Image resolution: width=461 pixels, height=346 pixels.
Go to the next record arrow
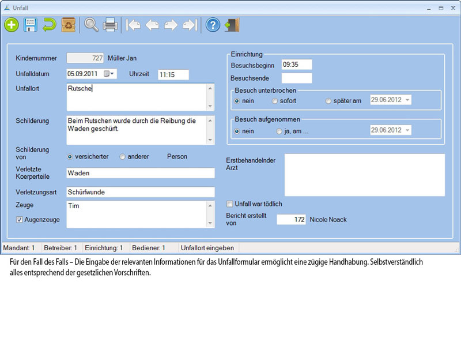[x=171, y=25]
